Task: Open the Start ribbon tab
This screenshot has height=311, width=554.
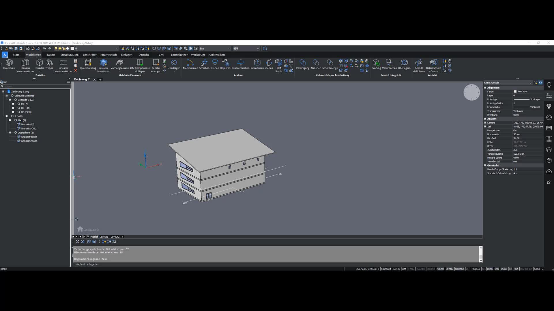Action: 16,55
